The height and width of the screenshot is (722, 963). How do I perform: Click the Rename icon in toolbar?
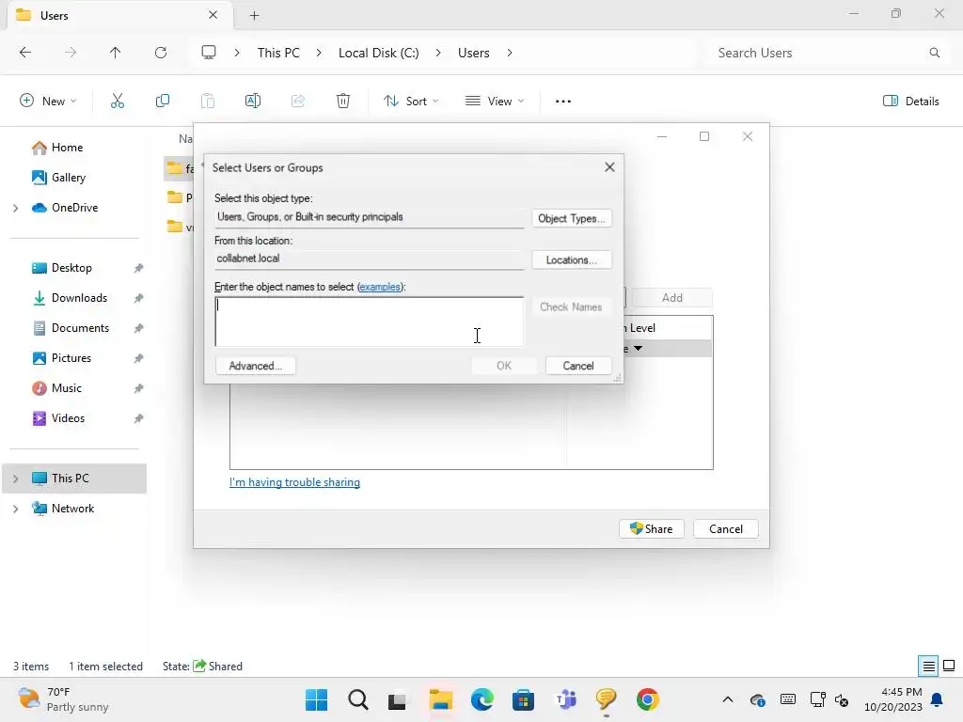coord(252,102)
